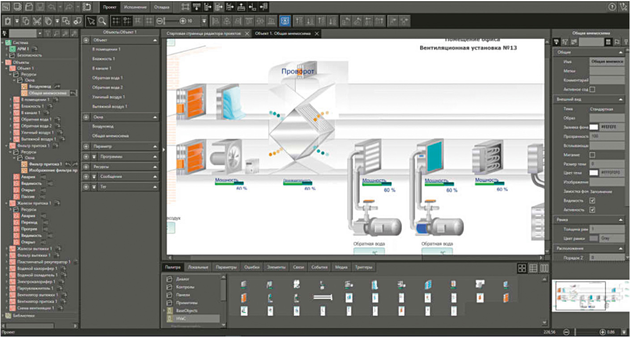
Task: Enable the Мигание checkbox in properties
Action: click(x=593, y=155)
